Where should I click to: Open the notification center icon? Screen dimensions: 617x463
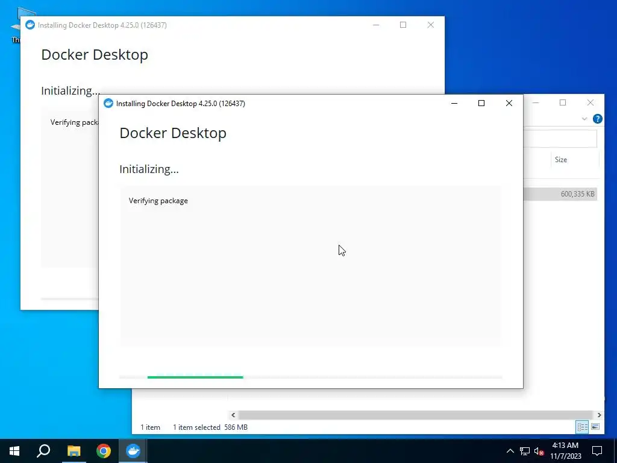597,451
